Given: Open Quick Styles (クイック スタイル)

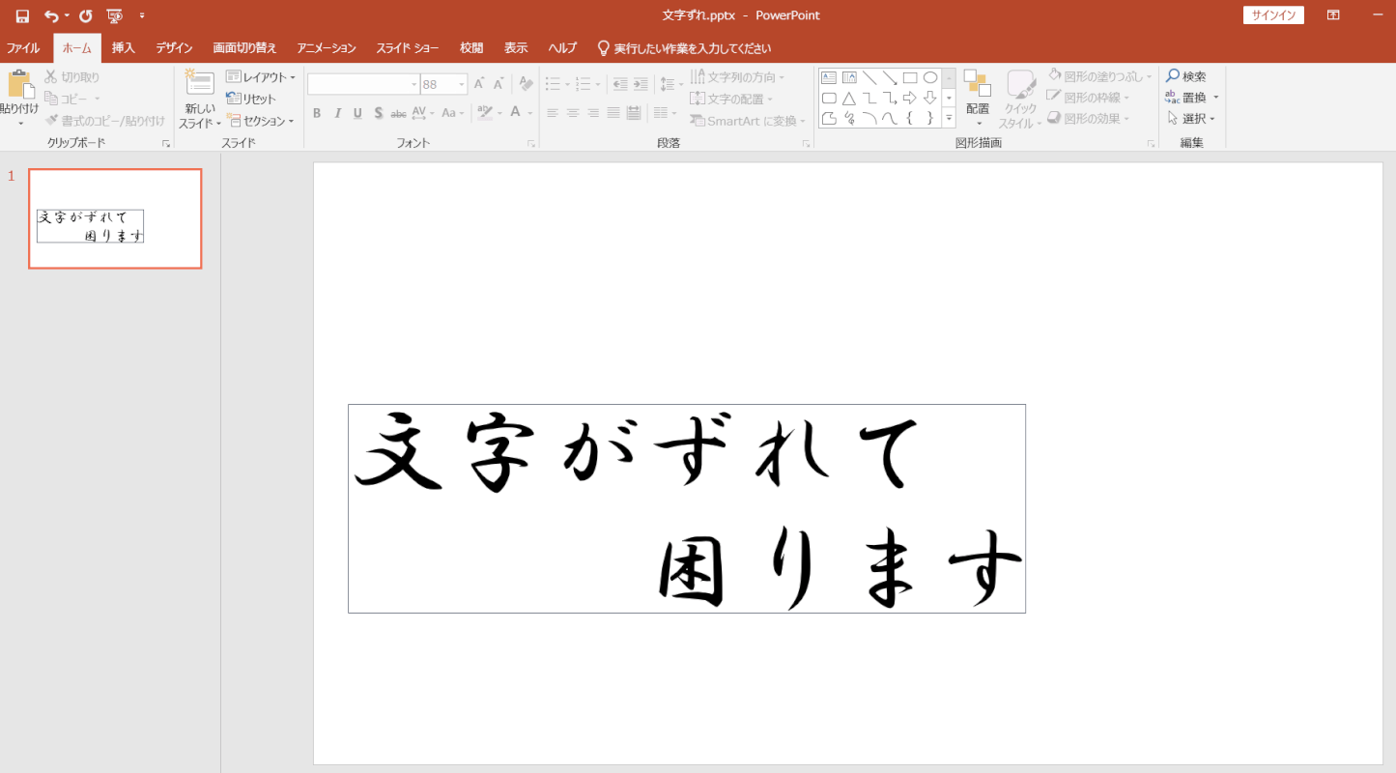Looking at the screenshot, I should (x=1021, y=98).
